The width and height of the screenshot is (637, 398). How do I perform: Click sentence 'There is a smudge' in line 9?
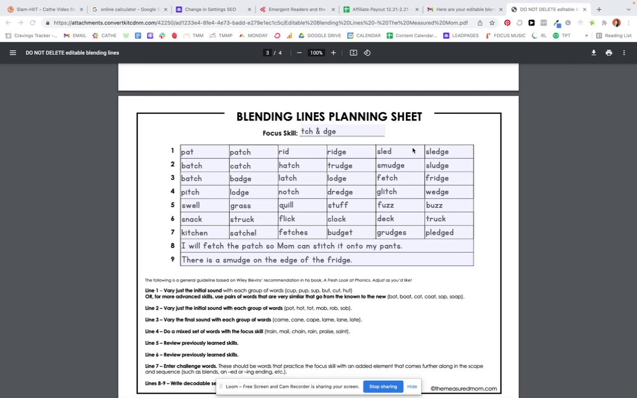coord(327,259)
